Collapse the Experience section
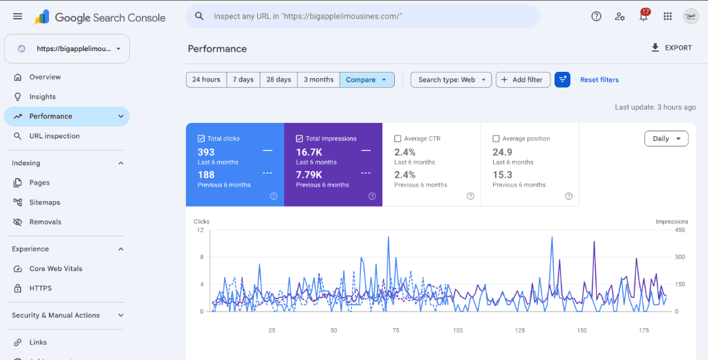Image resolution: width=708 pixels, height=360 pixels. tap(120, 249)
